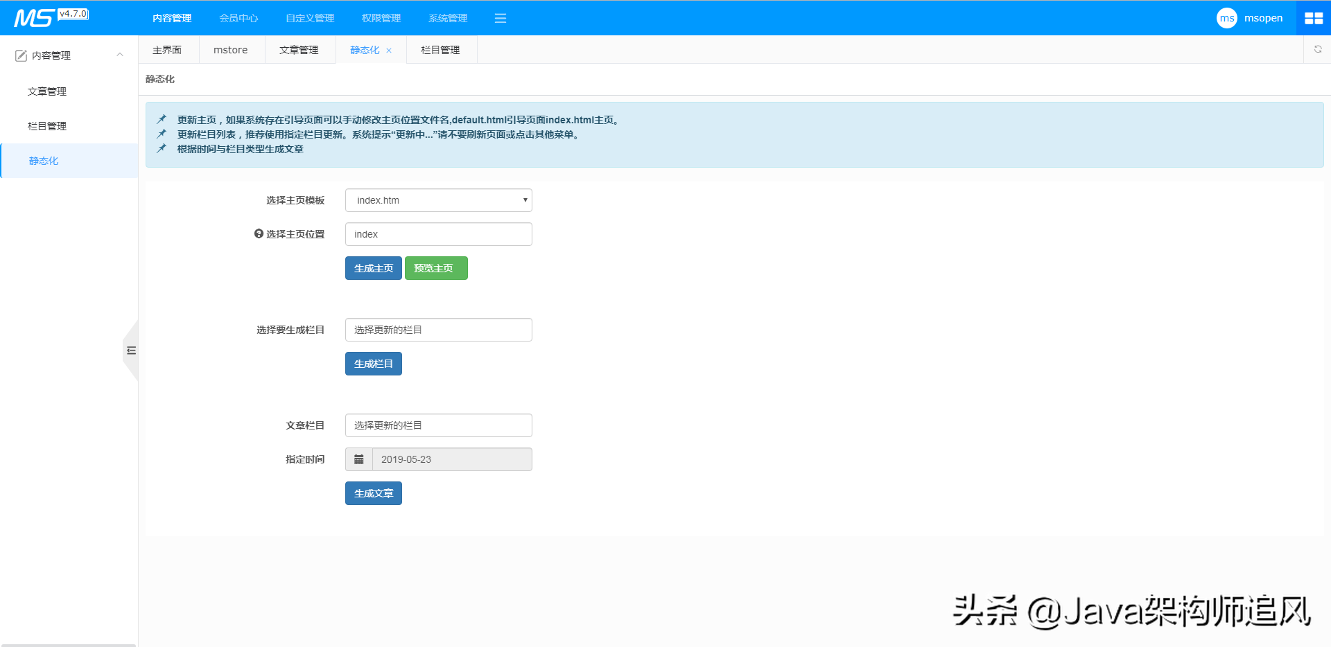Click the 生成主页 button

click(373, 268)
